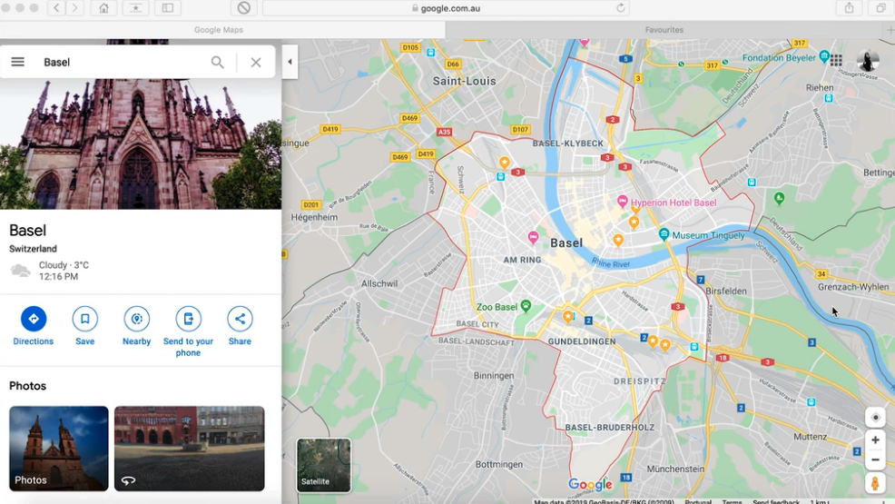Click the Münchenstein map label
The width and height of the screenshot is (895, 504).
click(x=675, y=469)
